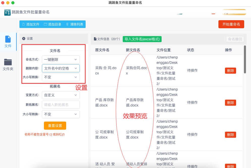Expand extension 大小写转换 dropdown
The width and height of the screenshot is (251, 168).
[61, 114]
